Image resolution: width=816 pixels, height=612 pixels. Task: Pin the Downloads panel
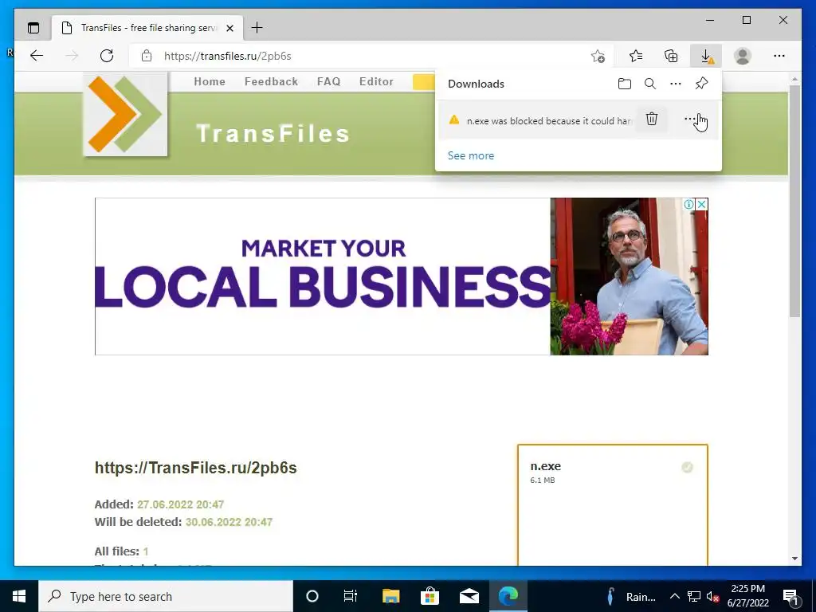[x=701, y=84]
